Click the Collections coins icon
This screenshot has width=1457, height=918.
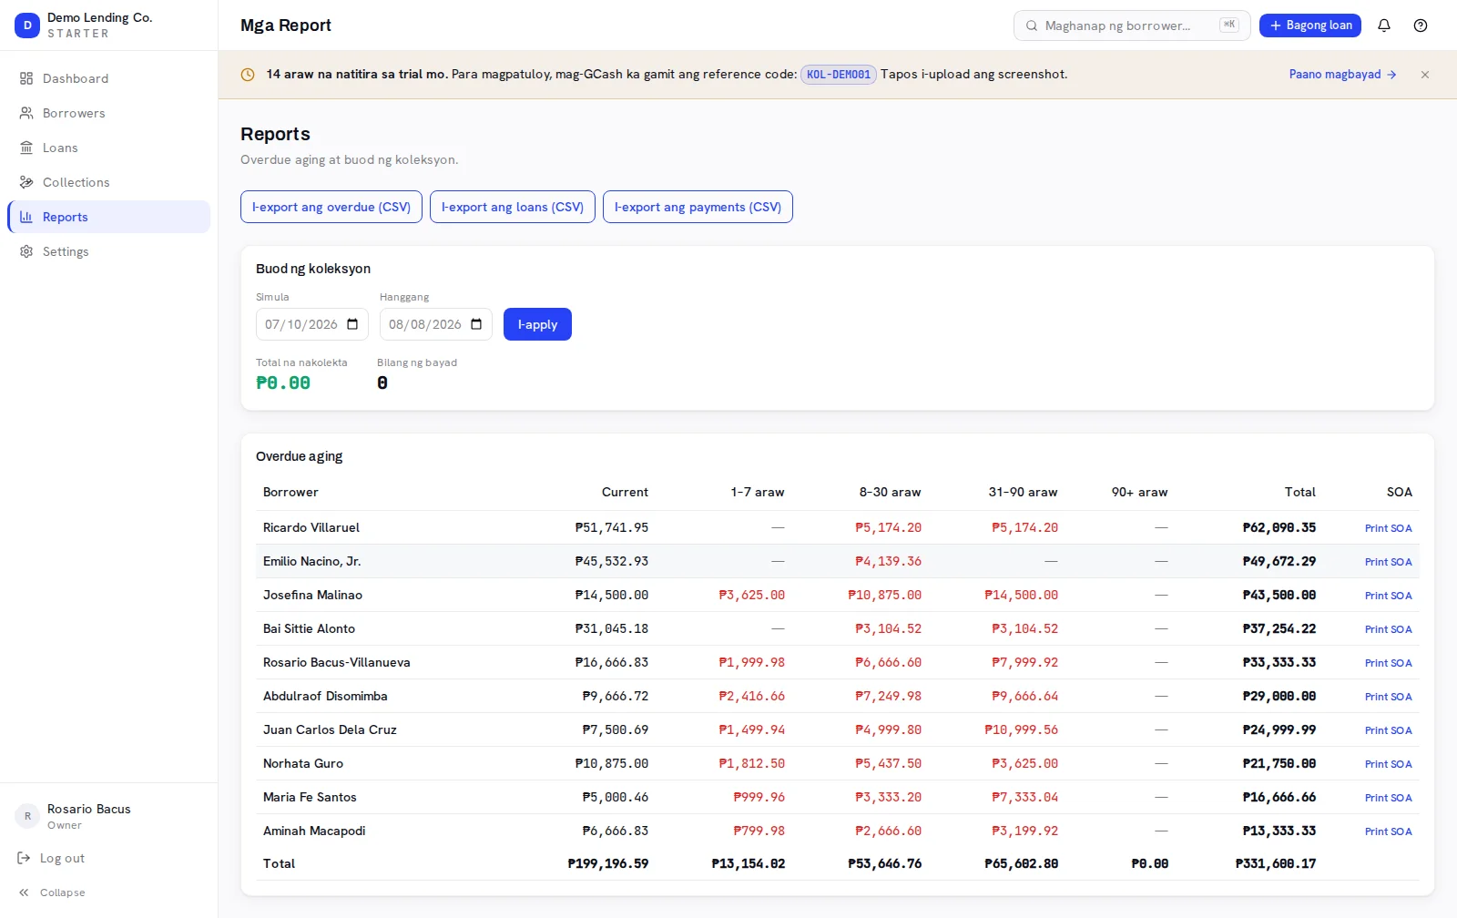tap(26, 182)
